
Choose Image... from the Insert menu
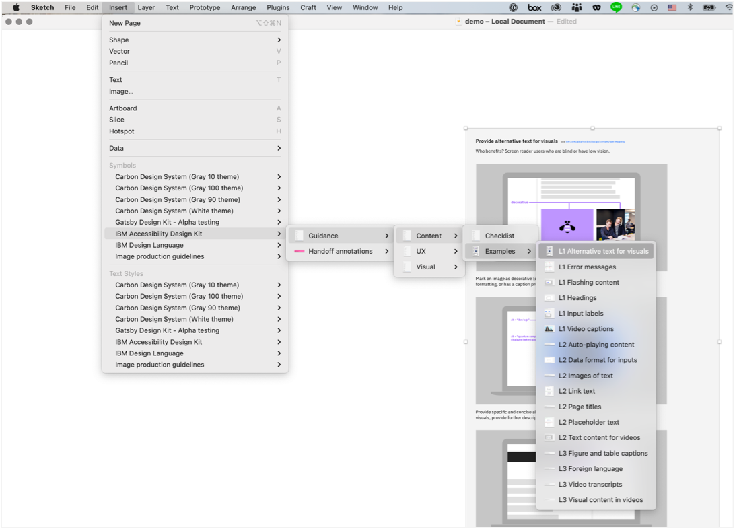(195, 92)
